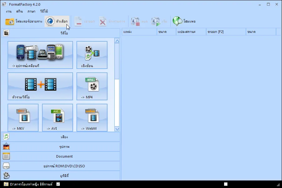Click the status bar resize grip
Screen dimensions: 282x188
pos(279,185)
